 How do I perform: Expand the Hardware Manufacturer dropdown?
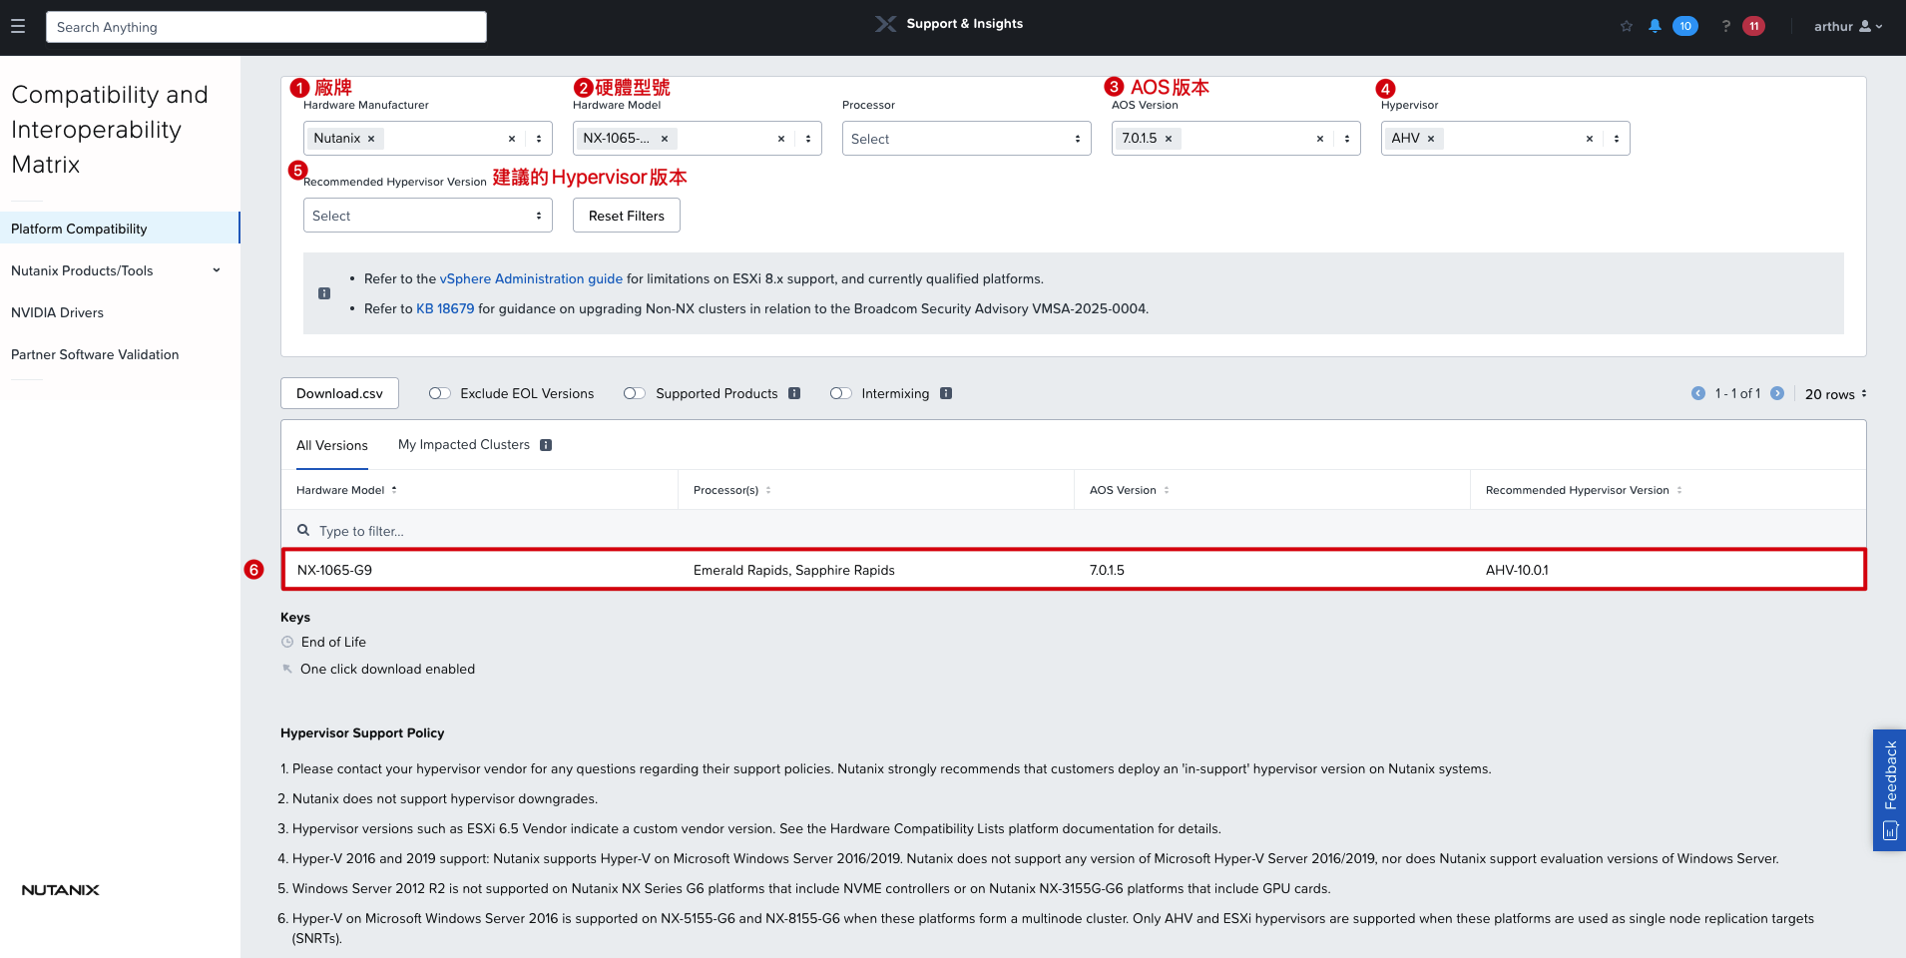tap(539, 139)
